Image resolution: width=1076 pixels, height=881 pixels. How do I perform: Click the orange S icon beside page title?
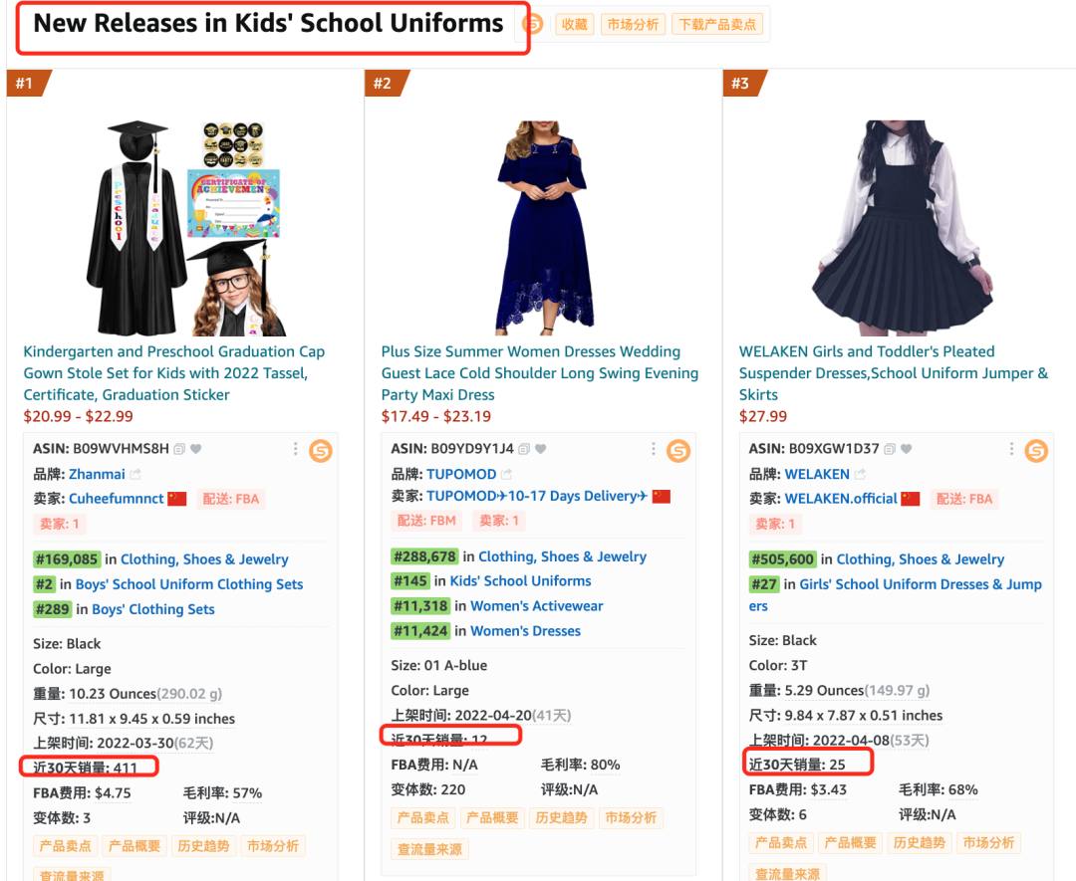533,25
